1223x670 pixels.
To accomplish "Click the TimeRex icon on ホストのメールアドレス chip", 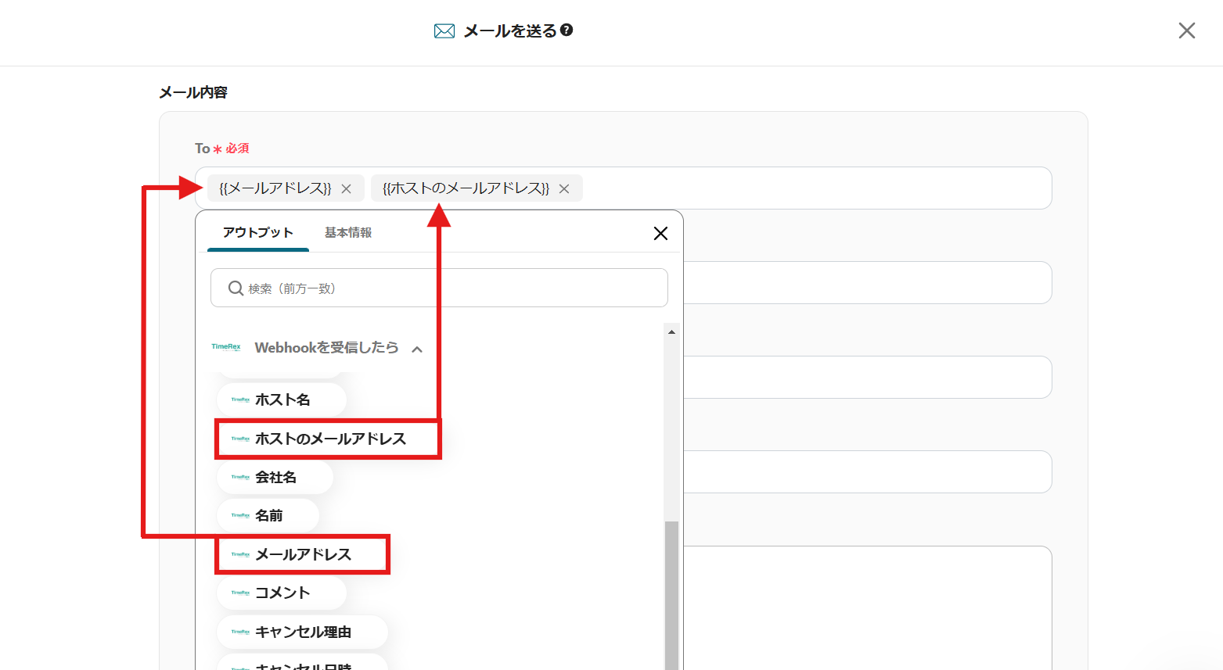I will (240, 439).
